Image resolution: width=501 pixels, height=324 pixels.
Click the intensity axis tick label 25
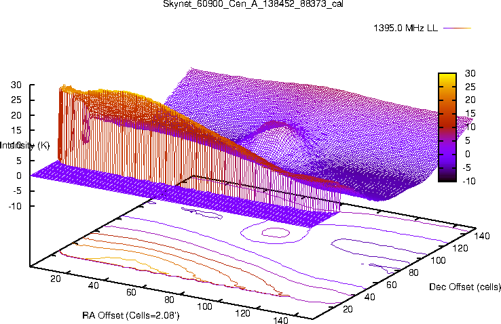point(16,100)
